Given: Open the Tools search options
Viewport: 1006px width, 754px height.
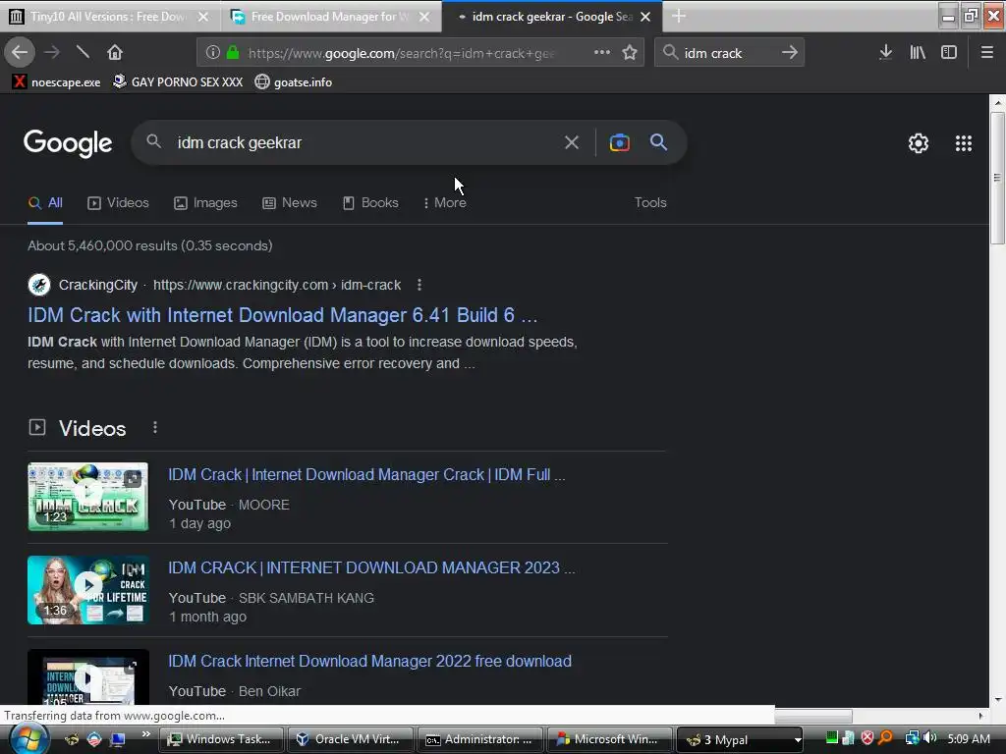Looking at the screenshot, I should [650, 202].
